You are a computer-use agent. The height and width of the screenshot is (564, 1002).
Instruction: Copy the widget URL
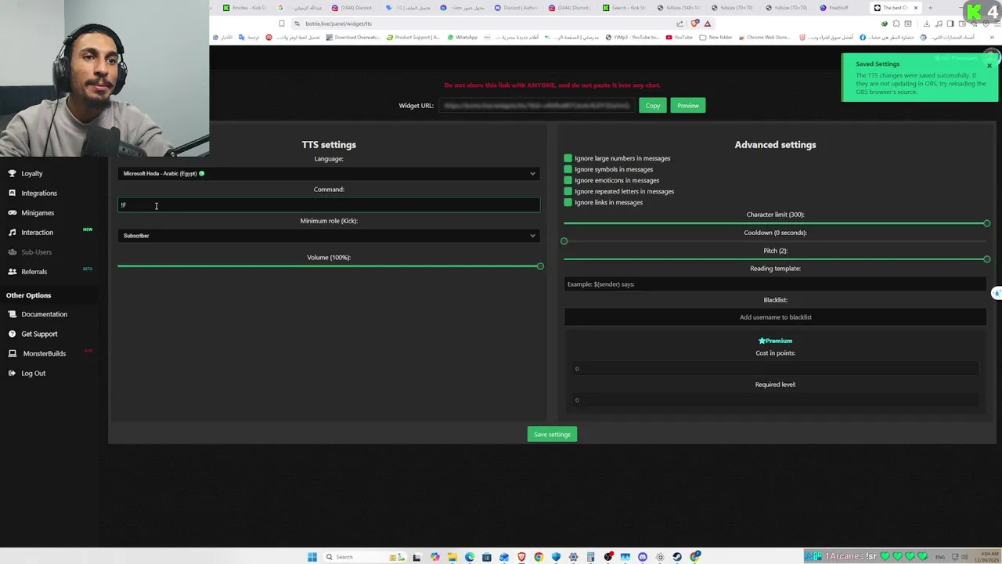(x=653, y=105)
